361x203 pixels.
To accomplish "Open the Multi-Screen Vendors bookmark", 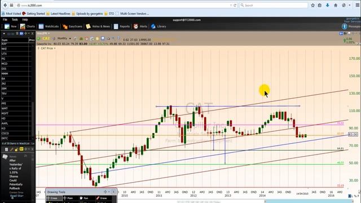I will click(x=132, y=14).
